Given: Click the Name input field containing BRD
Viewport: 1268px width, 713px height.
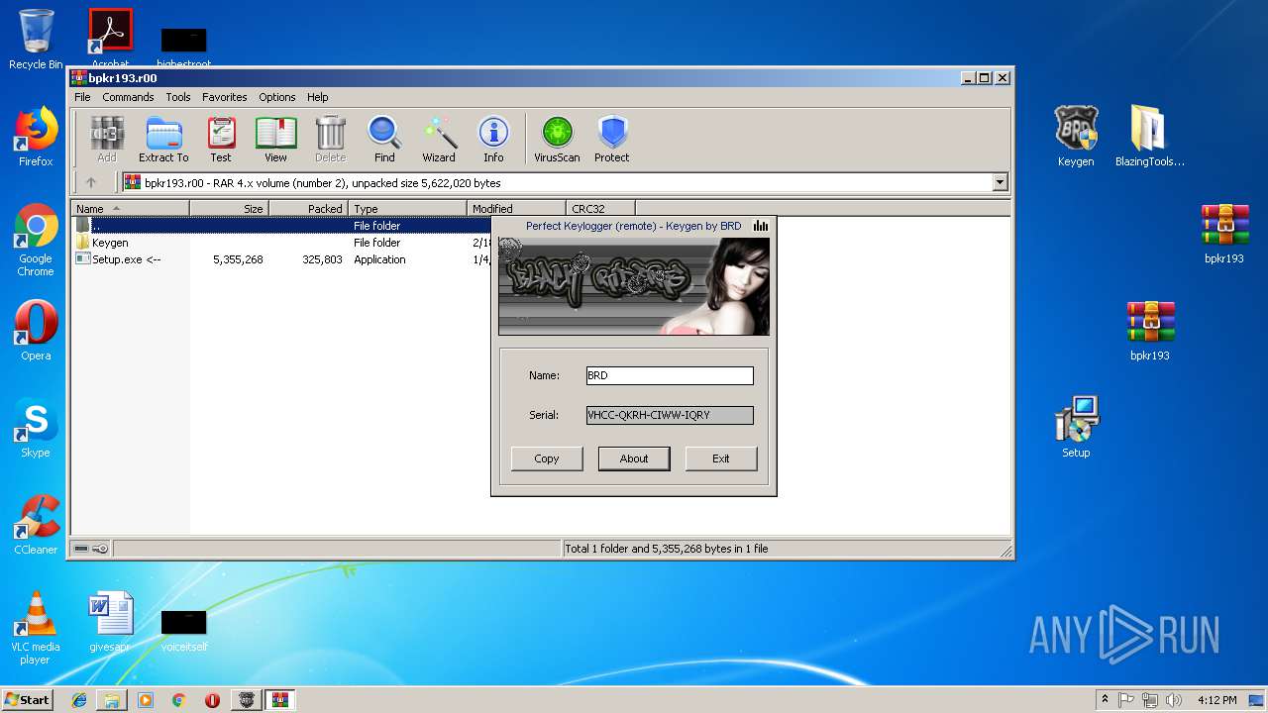Looking at the screenshot, I should tap(670, 375).
